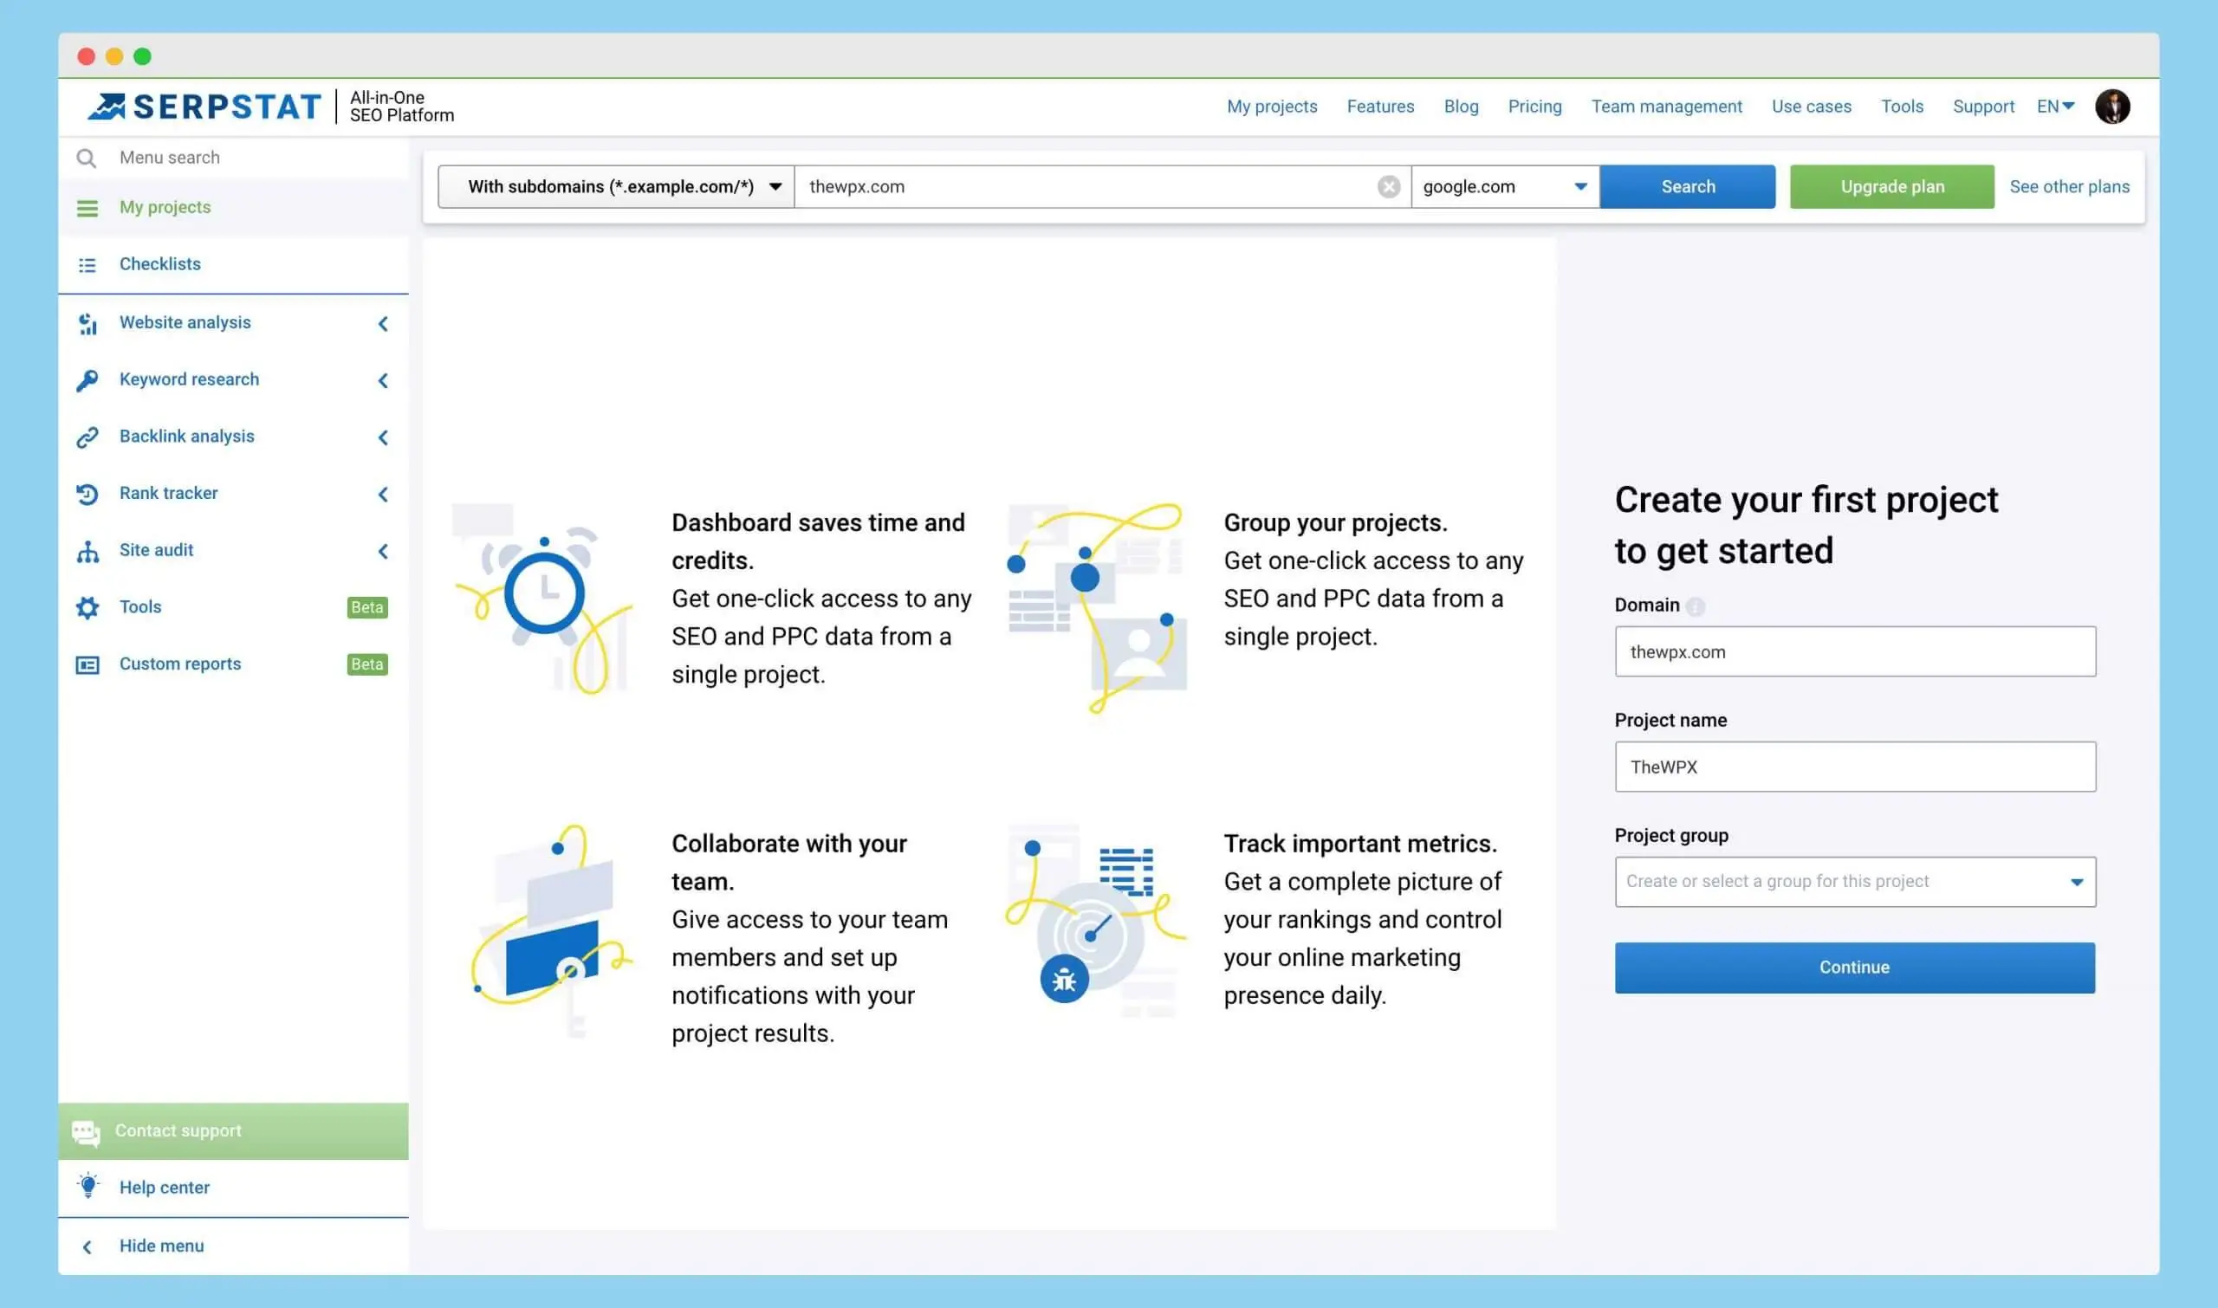2218x1308 pixels.
Task: Click the Continue button
Action: click(1854, 967)
